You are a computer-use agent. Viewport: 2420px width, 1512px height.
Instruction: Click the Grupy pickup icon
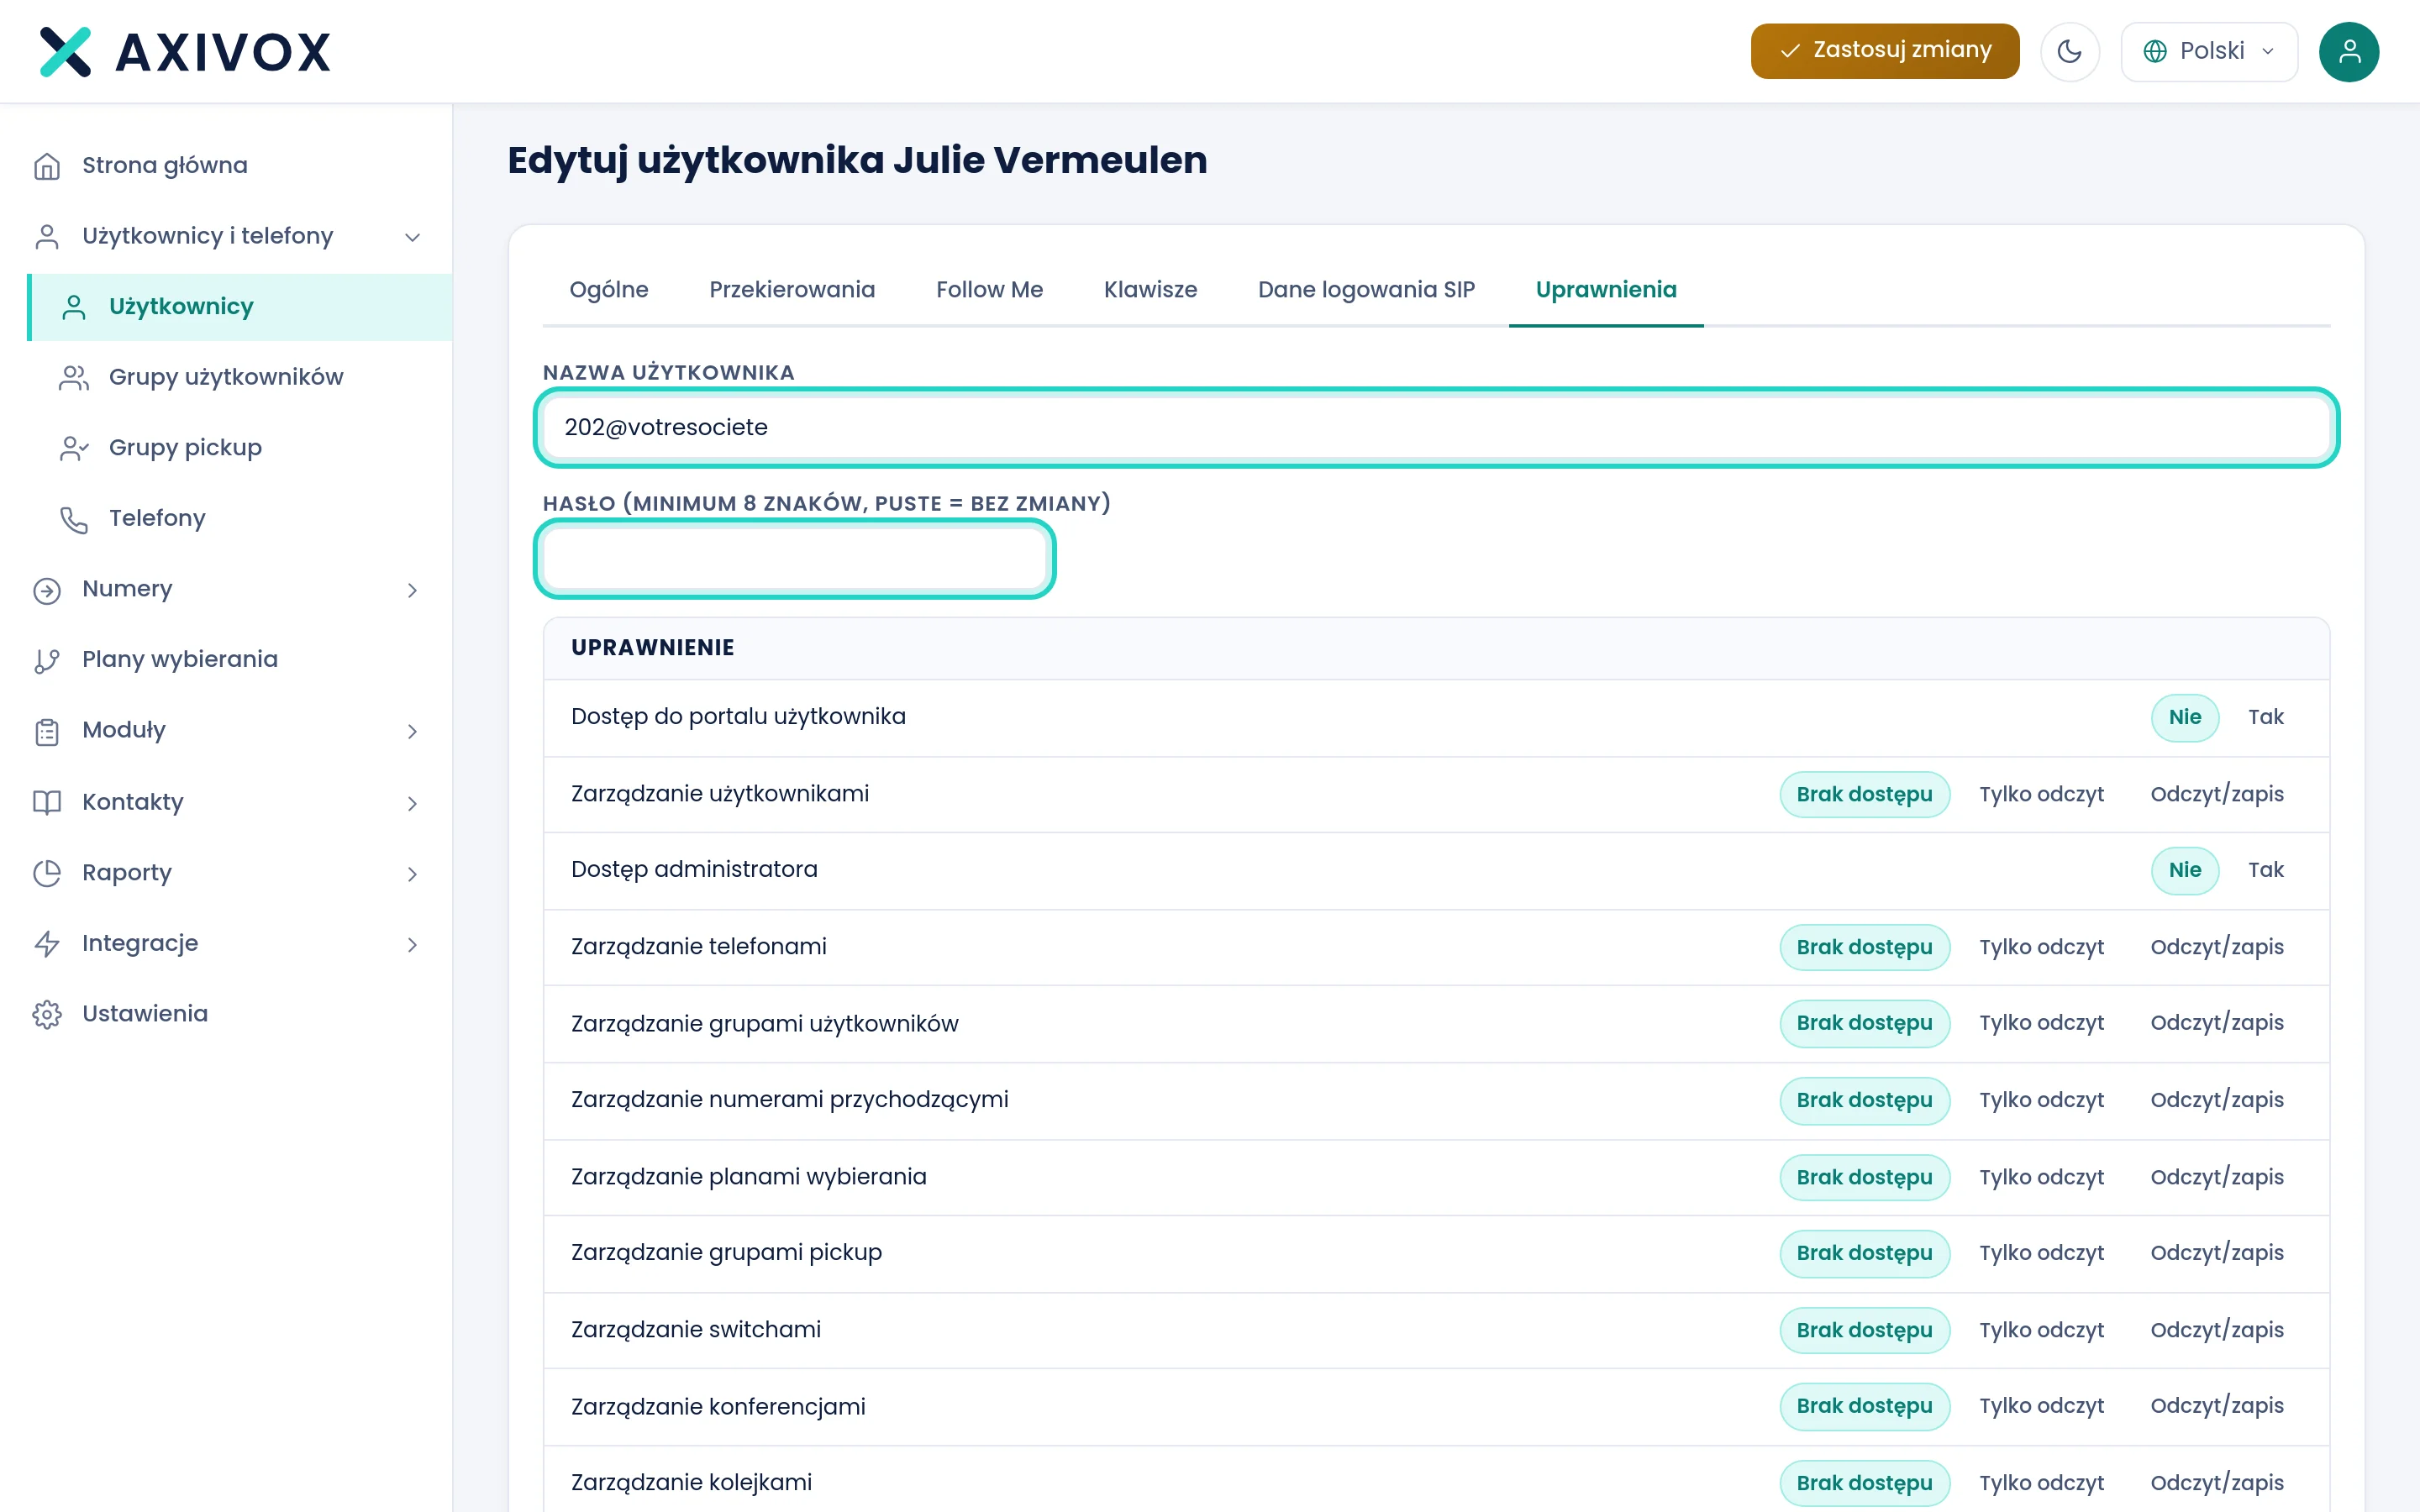coord(74,448)
